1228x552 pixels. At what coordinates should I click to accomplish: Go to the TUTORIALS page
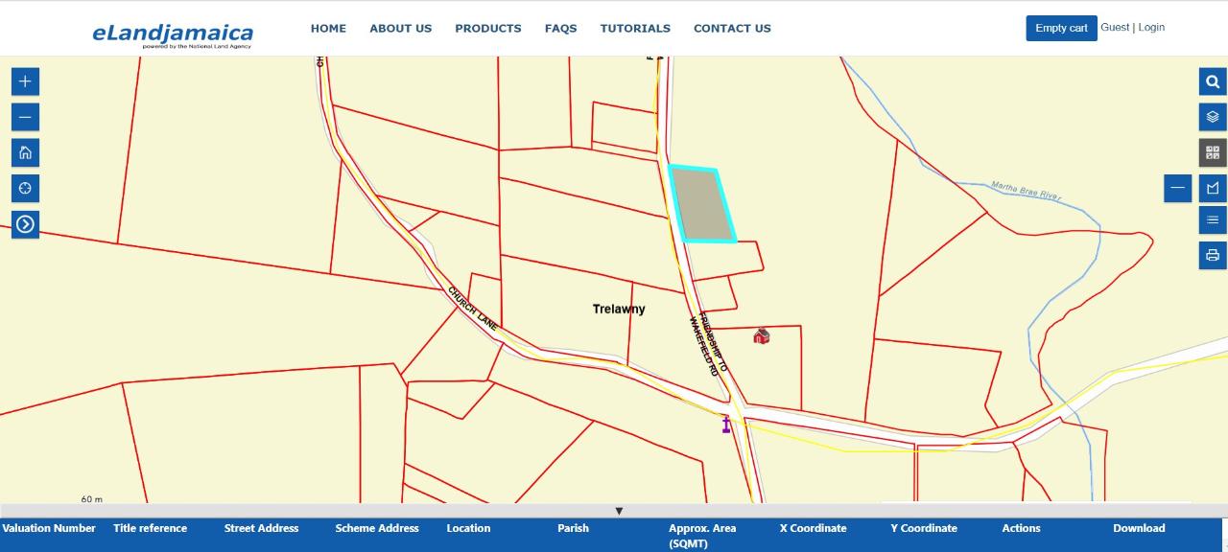[635, 29]
